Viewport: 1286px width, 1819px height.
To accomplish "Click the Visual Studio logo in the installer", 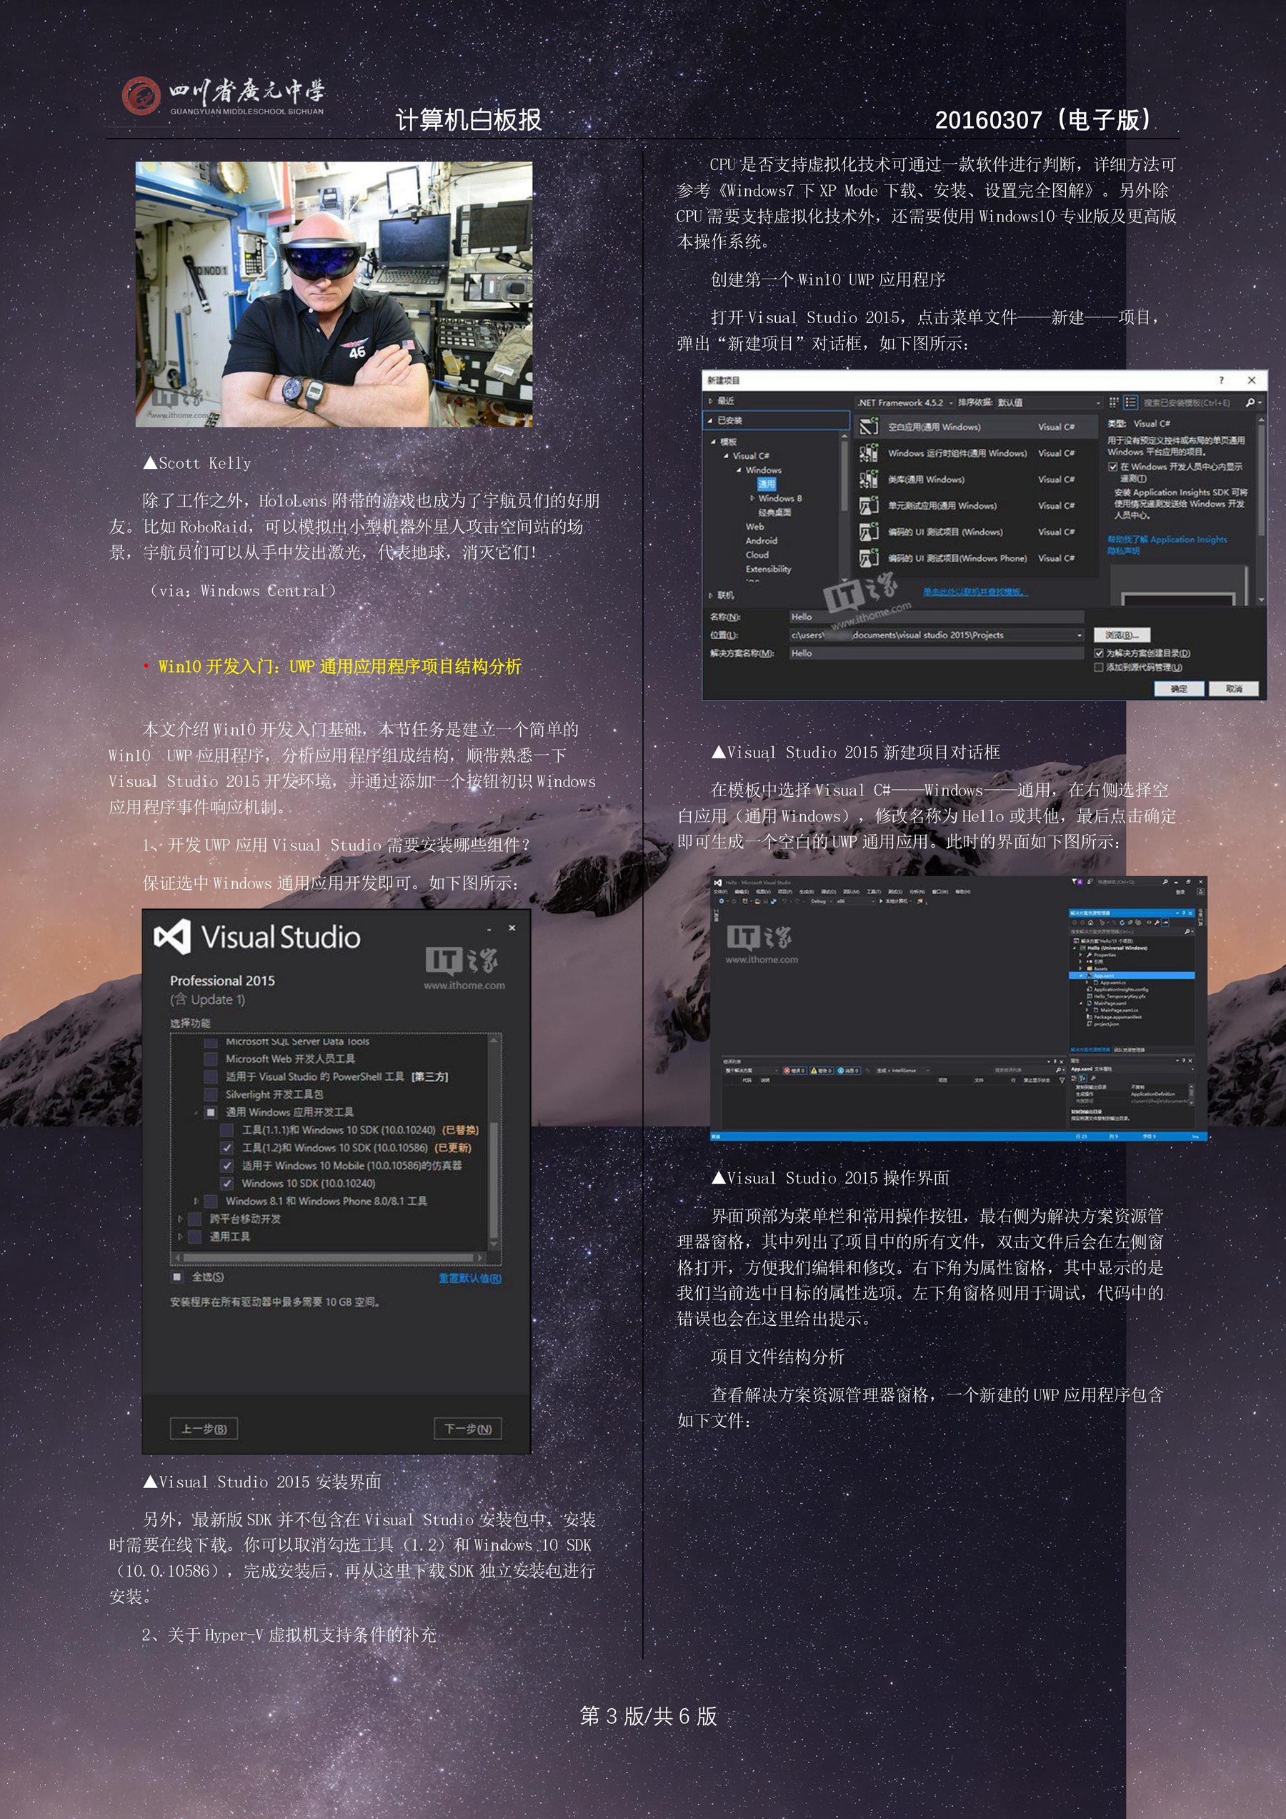I will click(x=173, y=937).
